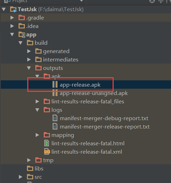Collapse the TestJsk project root arrow
The image size is (171, 183).
[4, 9]
